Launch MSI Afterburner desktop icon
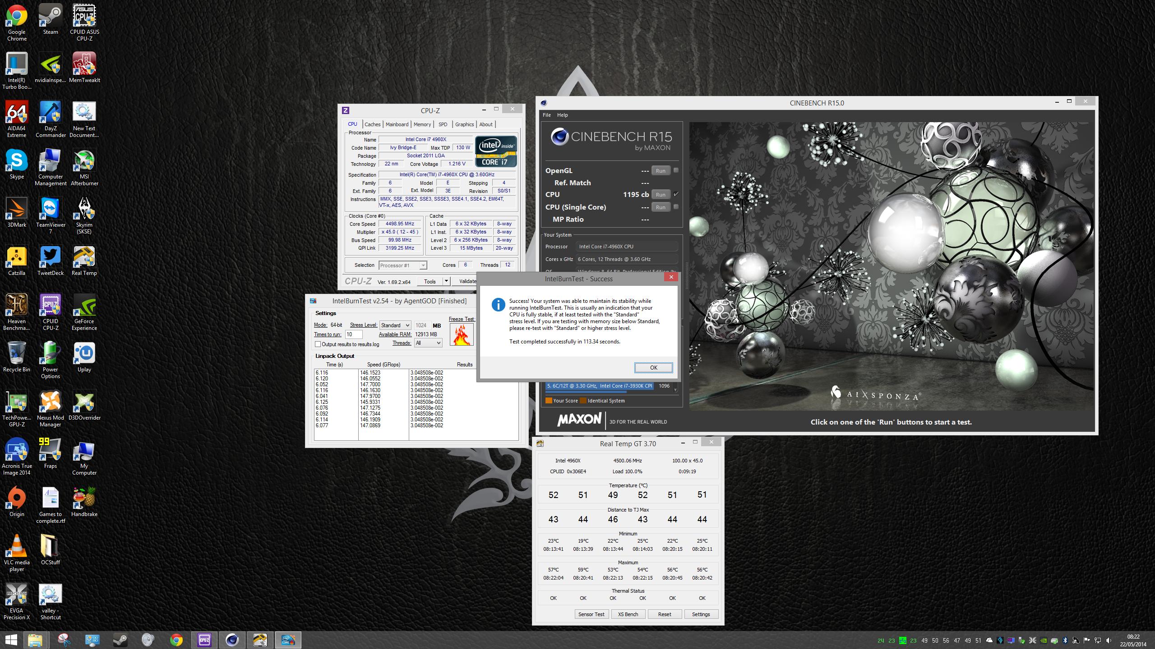This screenshot has width=1155, height=649. pos(84,168)
